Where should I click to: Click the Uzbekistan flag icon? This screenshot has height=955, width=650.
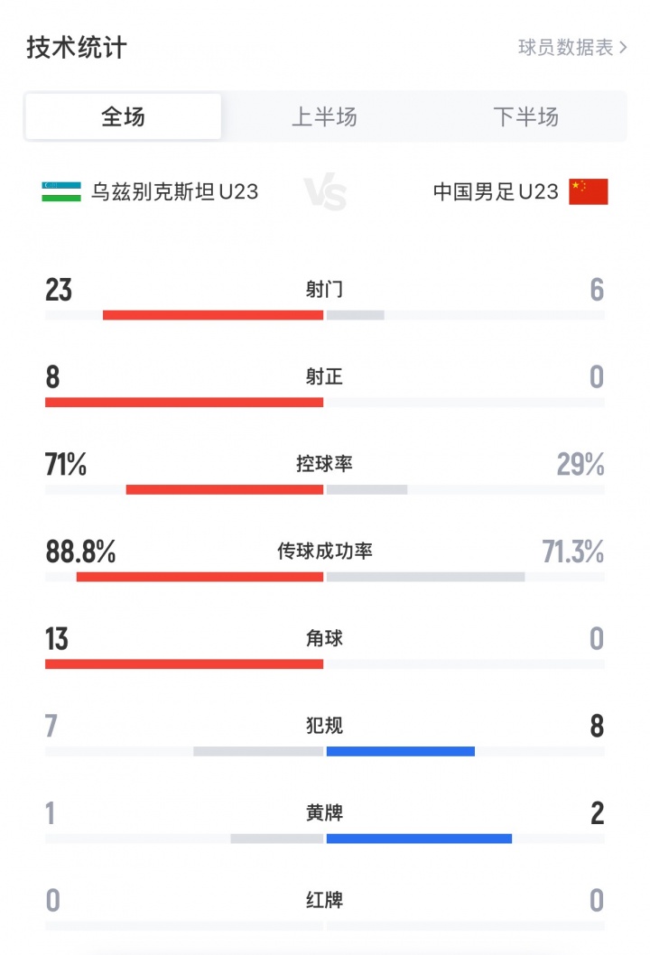pos(61,191)
